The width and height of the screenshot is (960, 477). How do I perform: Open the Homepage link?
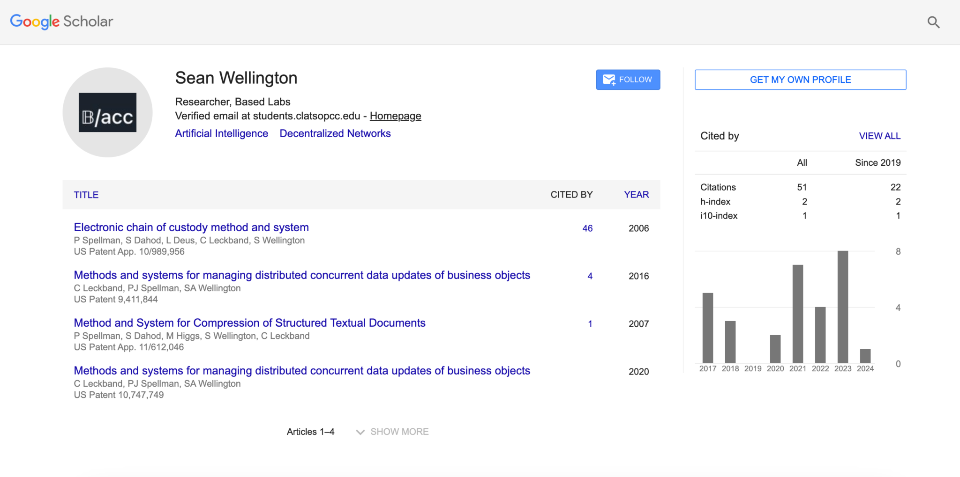[395, 116]
